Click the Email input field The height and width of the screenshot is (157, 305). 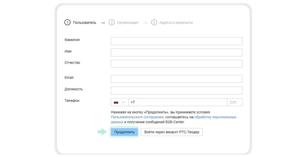coord(176,79)
